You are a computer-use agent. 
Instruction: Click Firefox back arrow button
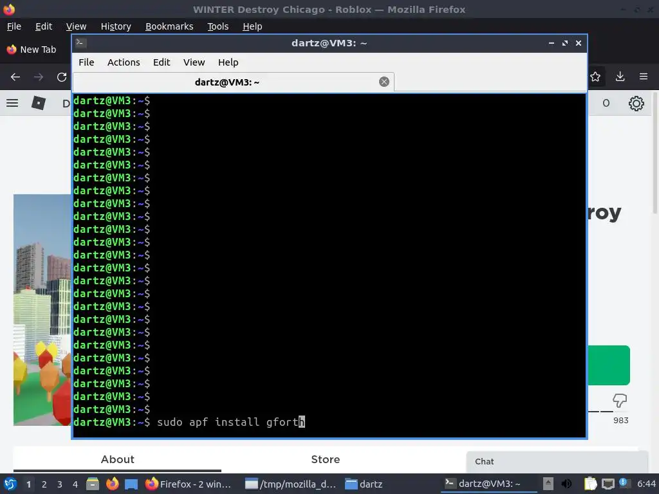click(15, 77)
